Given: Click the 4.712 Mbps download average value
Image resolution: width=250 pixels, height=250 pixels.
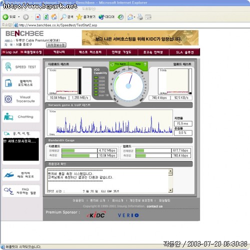Looking at the screenshot, I should [x=107, y=150].
